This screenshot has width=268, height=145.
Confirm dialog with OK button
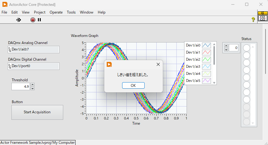click(x=133, y=86)
